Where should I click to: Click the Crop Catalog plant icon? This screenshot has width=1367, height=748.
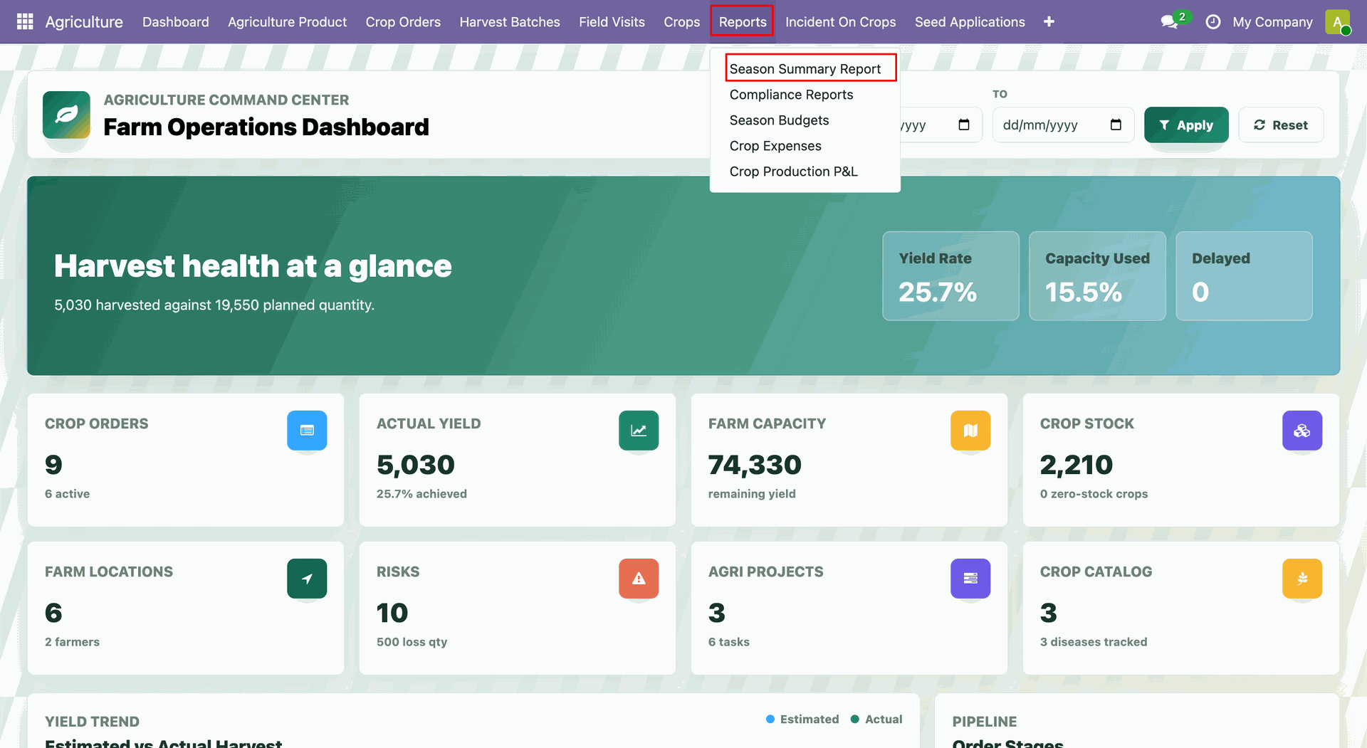pos(1302,579)
